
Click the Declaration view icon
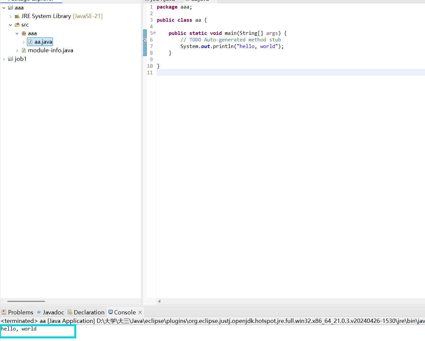click(x=70, y=312)
